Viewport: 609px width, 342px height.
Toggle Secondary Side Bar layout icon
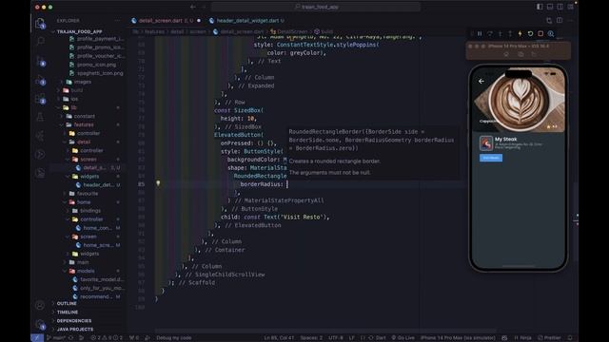(560, 7)
